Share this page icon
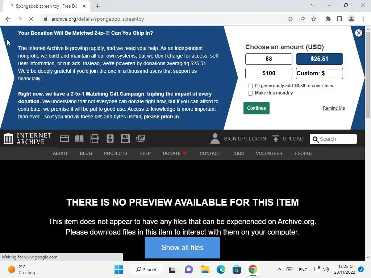 click(x=302, y=19)
